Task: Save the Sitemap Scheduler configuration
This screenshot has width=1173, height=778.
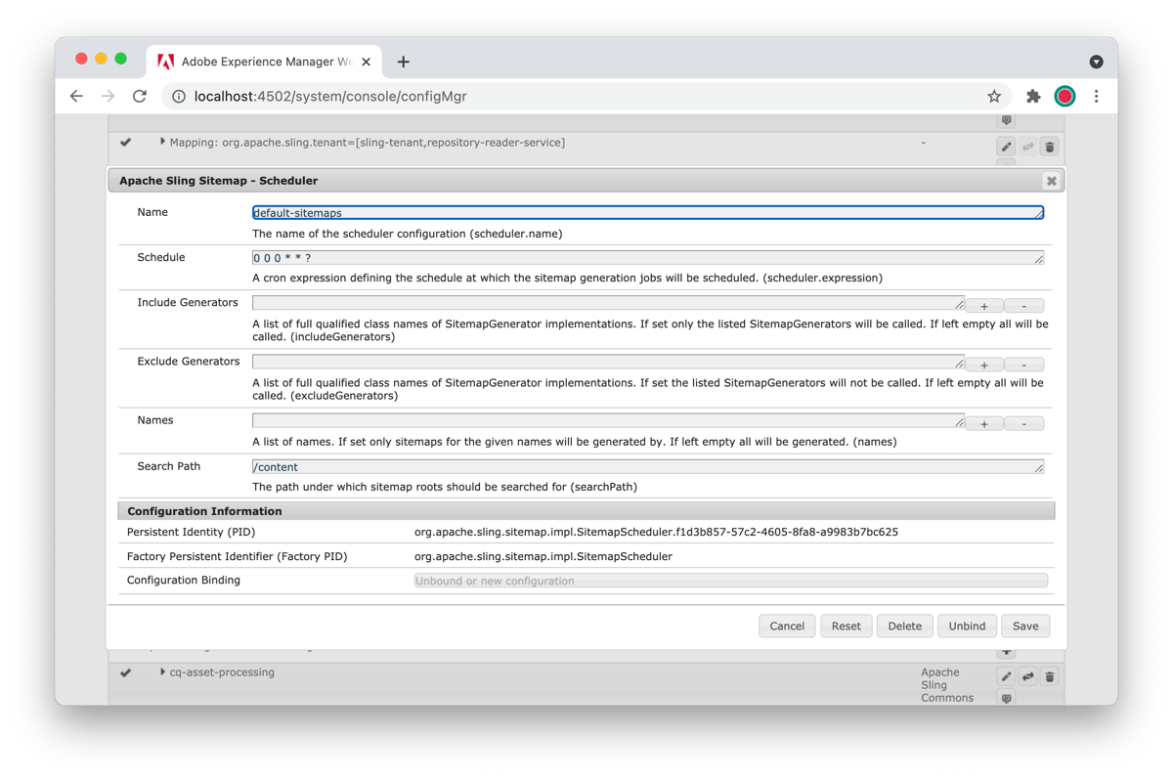Action: [1025, 626]
